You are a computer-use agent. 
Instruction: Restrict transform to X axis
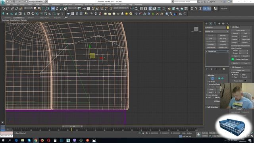click(192, 9)
